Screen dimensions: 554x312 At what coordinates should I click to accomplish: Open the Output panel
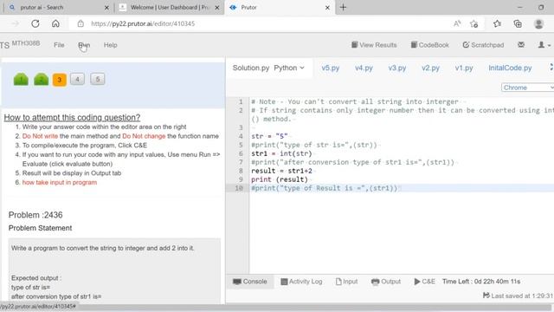[386, 282]
